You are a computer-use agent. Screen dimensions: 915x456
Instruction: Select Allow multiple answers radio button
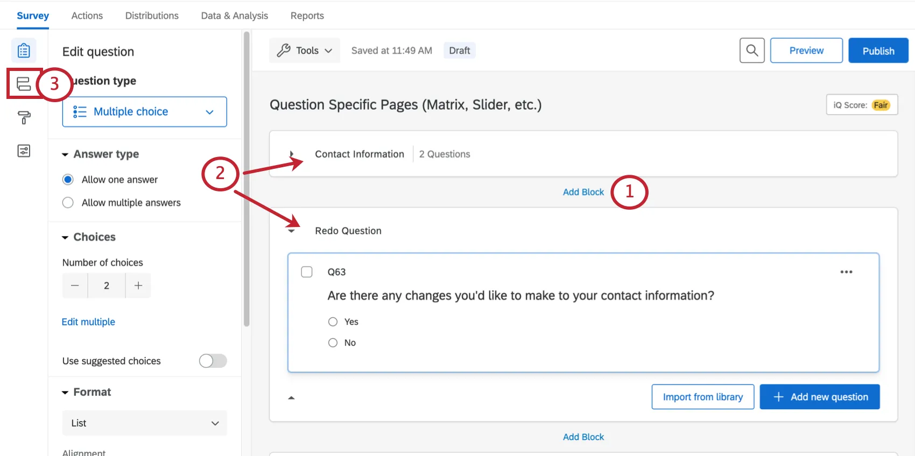click(x=68, y=203)
